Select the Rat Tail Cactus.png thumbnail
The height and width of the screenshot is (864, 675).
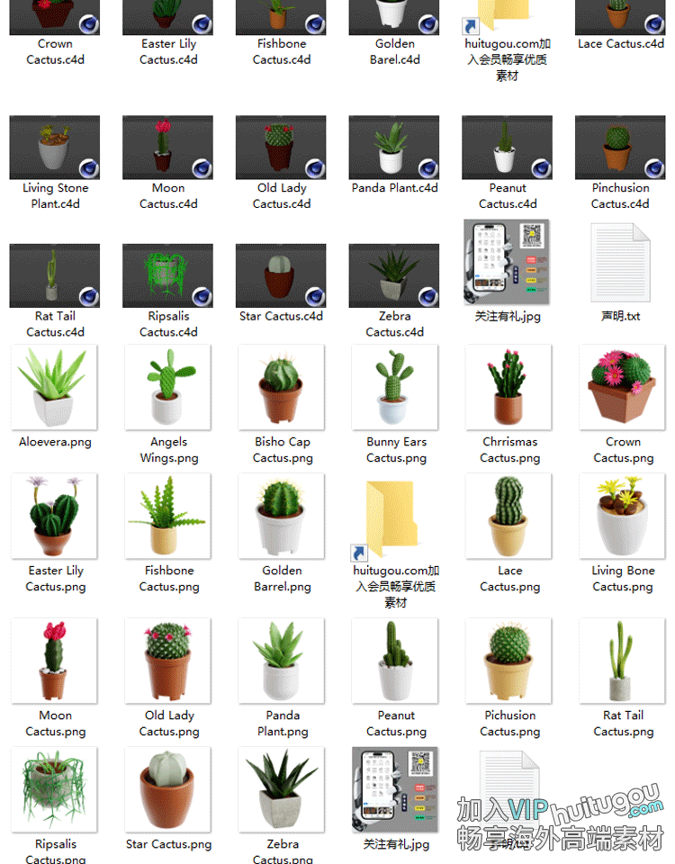[622, 661]
